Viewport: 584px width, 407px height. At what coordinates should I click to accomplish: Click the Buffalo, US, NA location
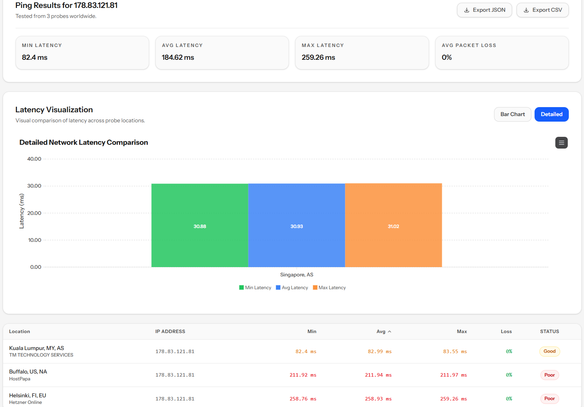click(x=28, y=372)
